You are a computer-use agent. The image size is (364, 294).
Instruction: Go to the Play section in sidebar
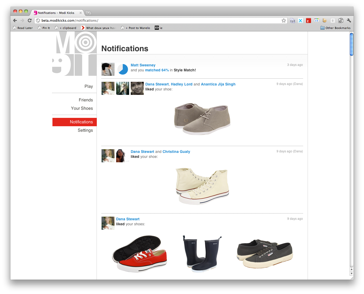tap(89, 86)
